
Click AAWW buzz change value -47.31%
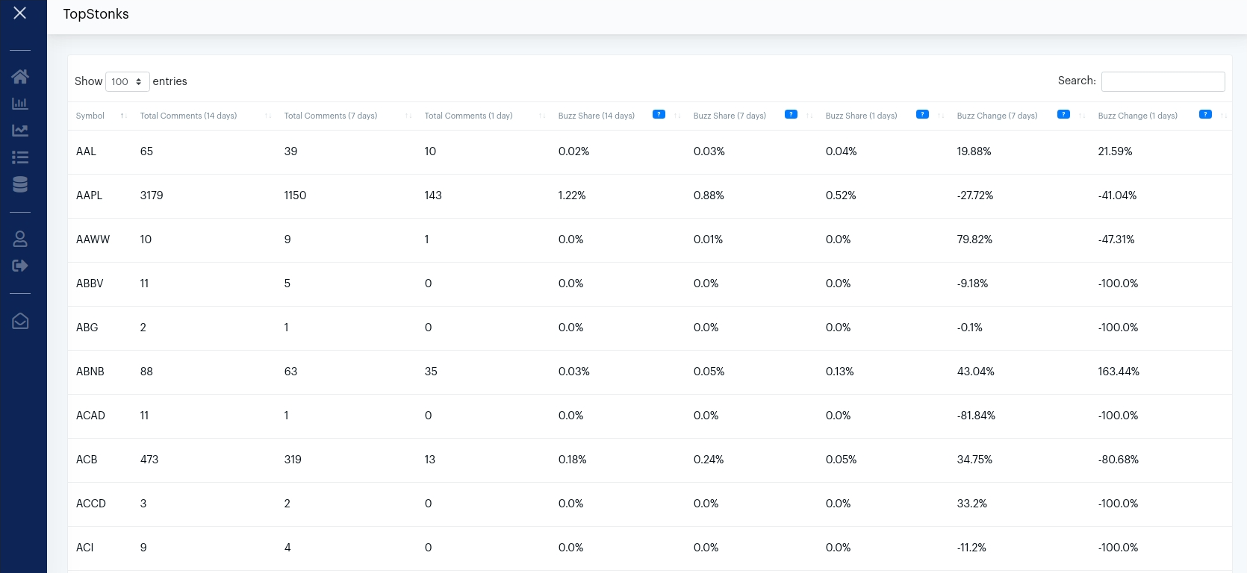coord(1116,239)
